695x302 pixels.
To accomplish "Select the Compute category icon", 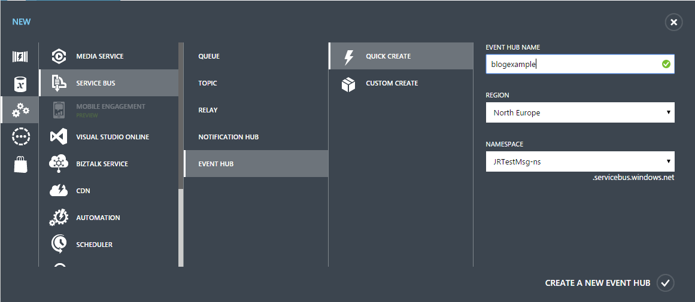I will [x=20, y=57].
